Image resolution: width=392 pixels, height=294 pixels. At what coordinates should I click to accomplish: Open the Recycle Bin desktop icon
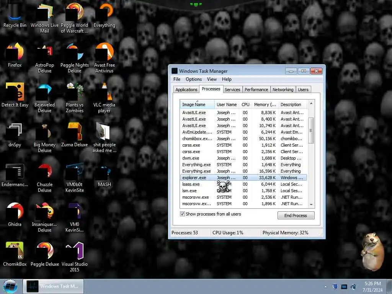15,14
